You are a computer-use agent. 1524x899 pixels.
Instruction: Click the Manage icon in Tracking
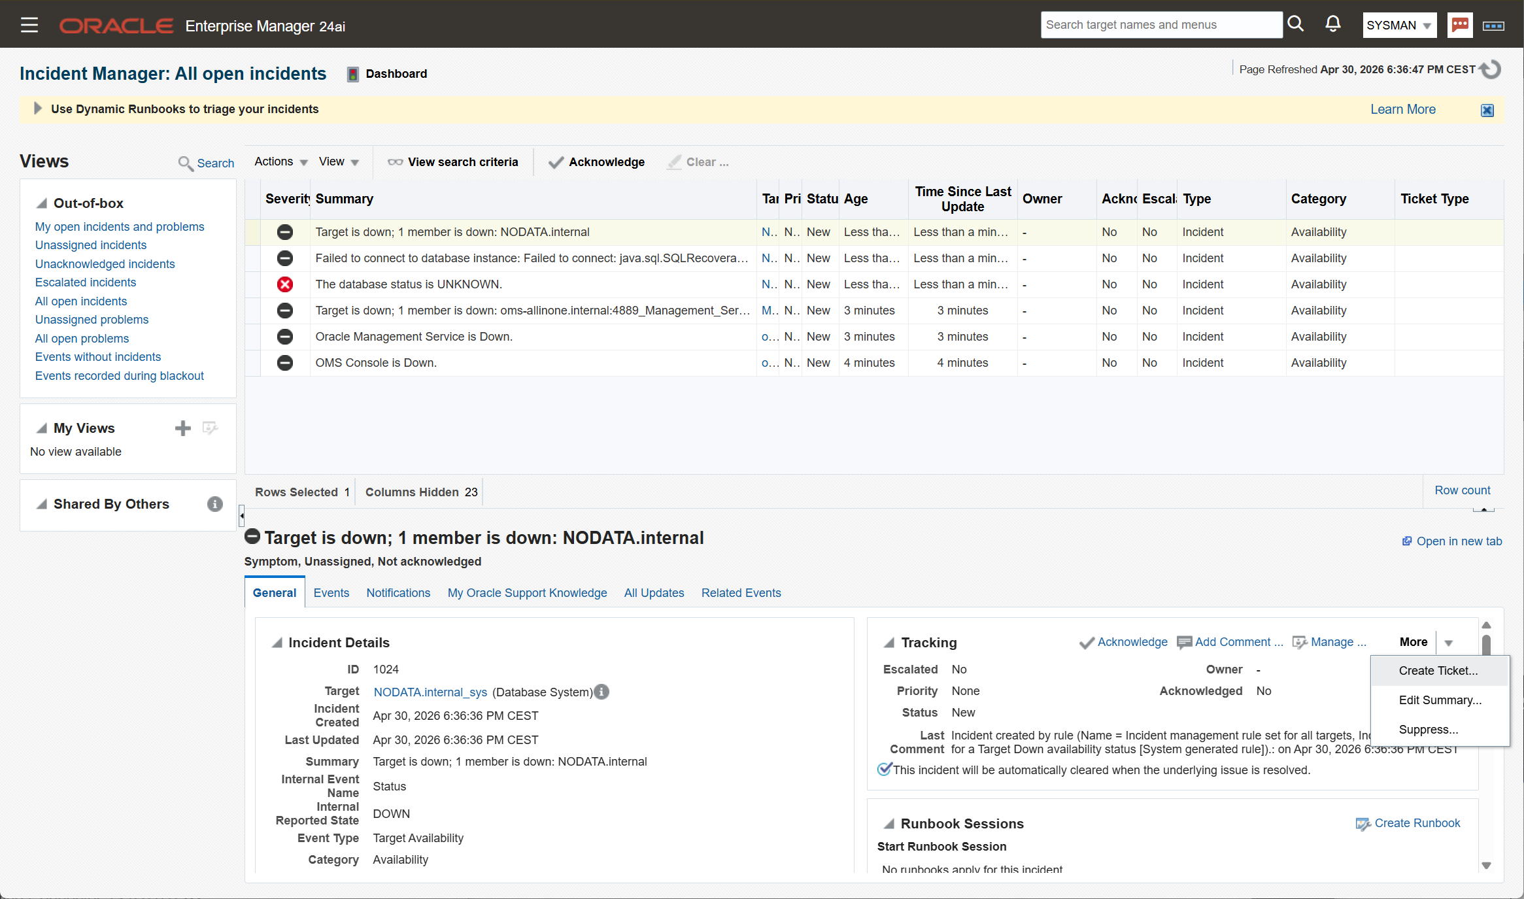1300,643
